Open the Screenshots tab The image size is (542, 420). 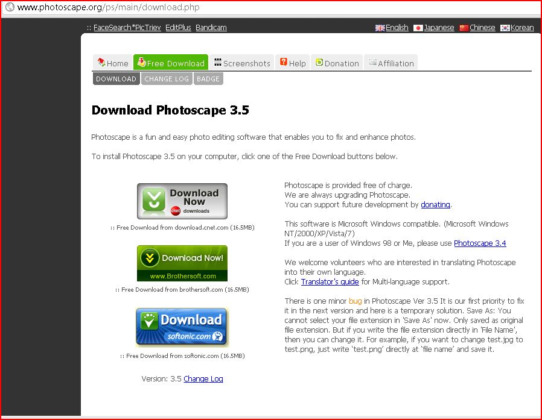click(242, 63)
